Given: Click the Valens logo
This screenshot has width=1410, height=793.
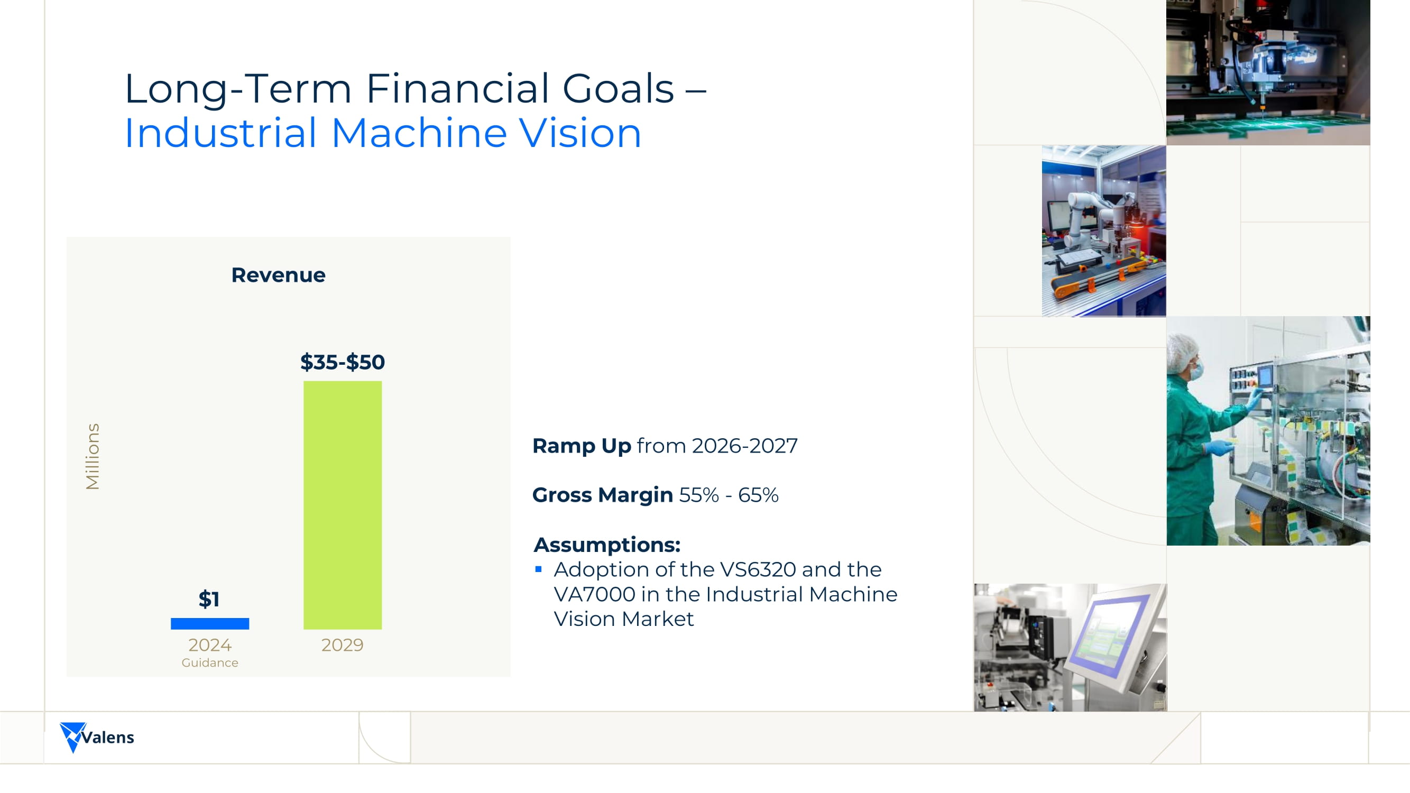Looking at the screenshot, I should coord(97,736).
